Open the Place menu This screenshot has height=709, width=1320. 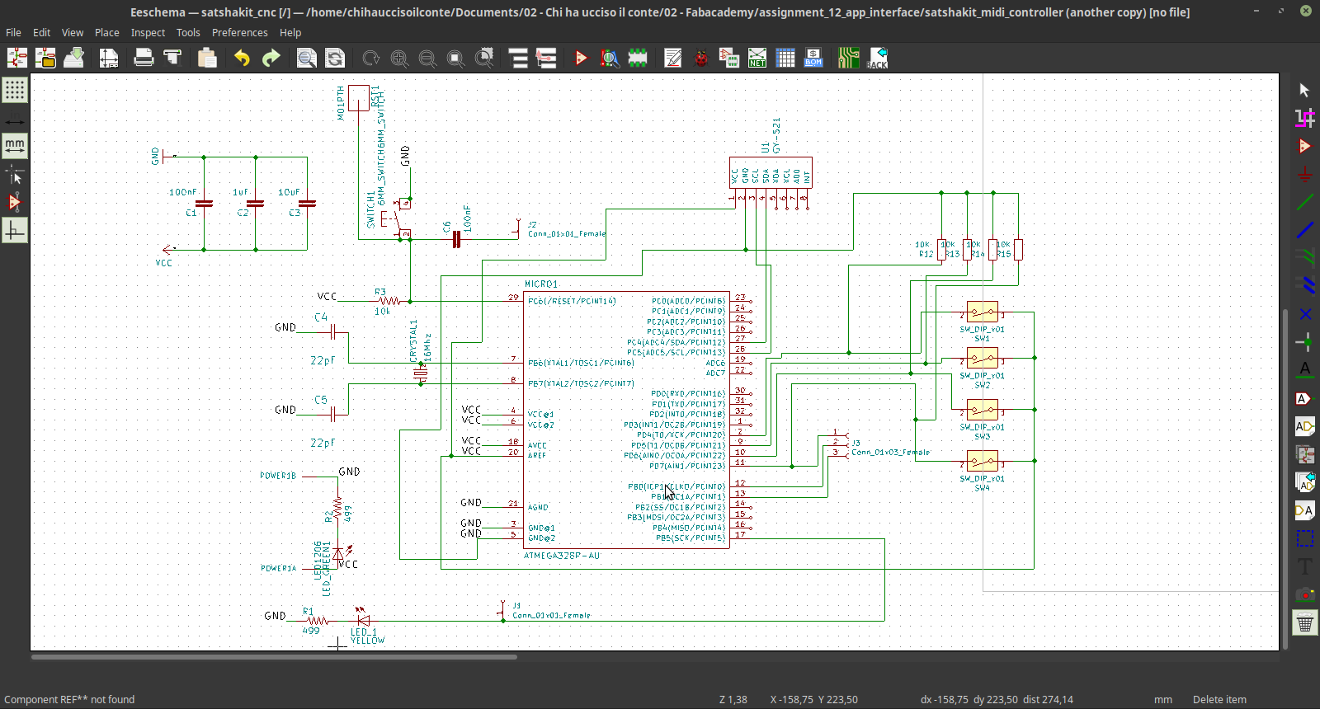coord(107,32)
